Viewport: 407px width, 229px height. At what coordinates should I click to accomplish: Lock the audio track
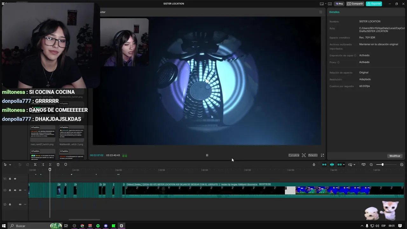10,204
